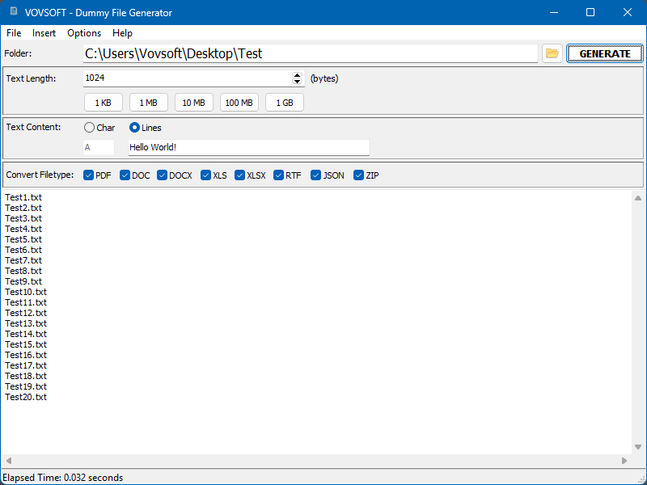Viewport: 647px width, 485px height.
Task: Select the Lines radio button
Action: coord(133,128)
